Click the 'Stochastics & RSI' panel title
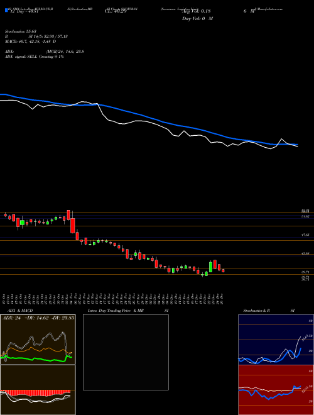 point(269,311)
